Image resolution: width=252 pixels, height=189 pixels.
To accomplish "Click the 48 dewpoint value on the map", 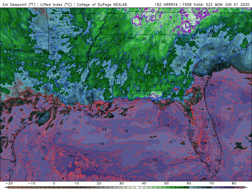I will click(144, 39).
